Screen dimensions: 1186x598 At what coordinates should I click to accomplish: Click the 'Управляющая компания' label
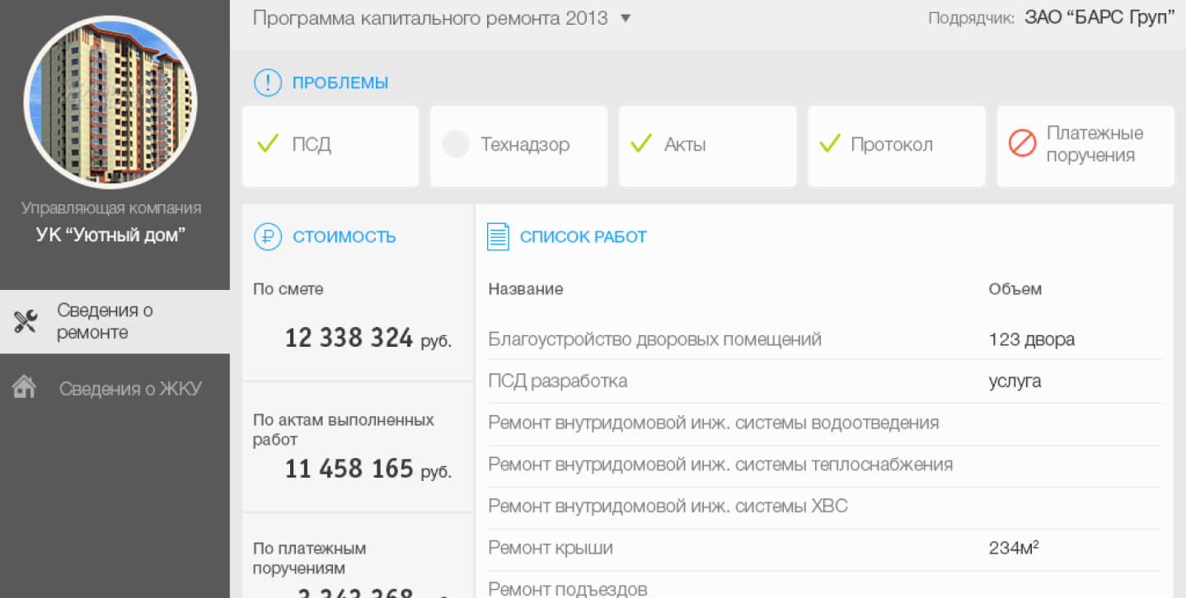111,208
